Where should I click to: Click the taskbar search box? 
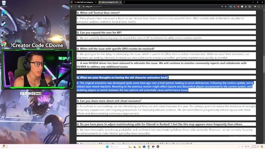tap(118, 147)
